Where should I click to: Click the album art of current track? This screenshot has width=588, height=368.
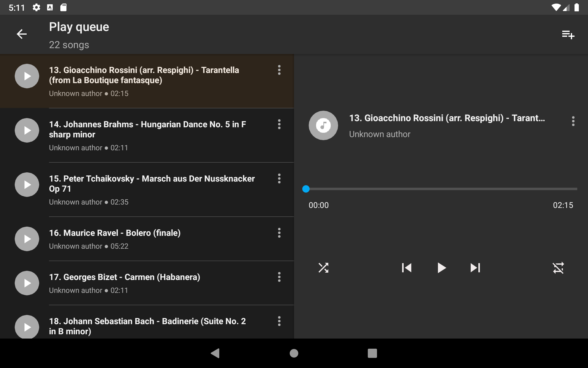pos(323,125)
